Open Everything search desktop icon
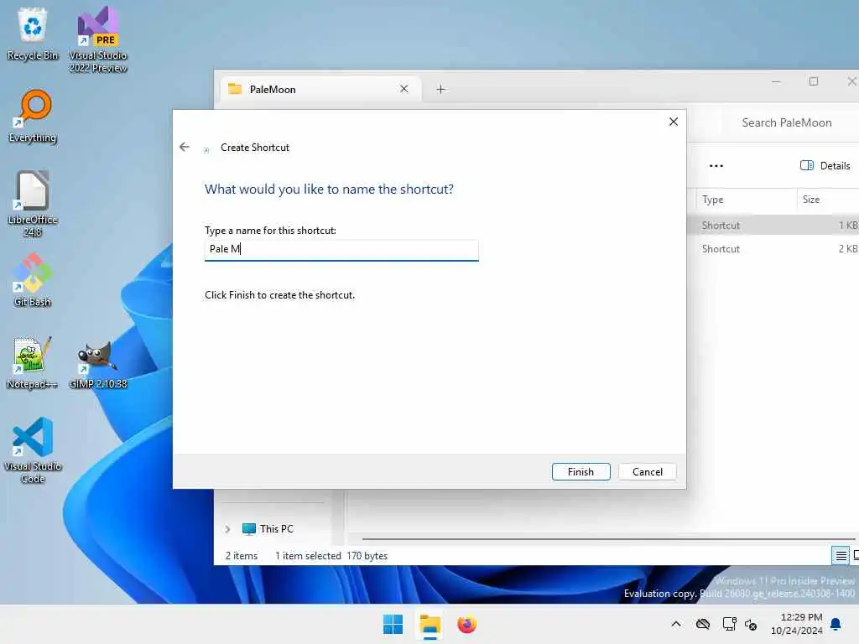 33,116
